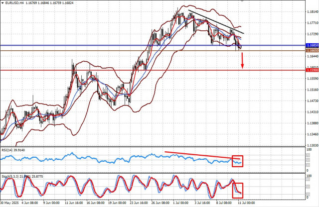Viewport: 319px width, 207px height.
Task: Open the chart menu triangle beside EURUSD,H4
Action: (x=2, y=3)
